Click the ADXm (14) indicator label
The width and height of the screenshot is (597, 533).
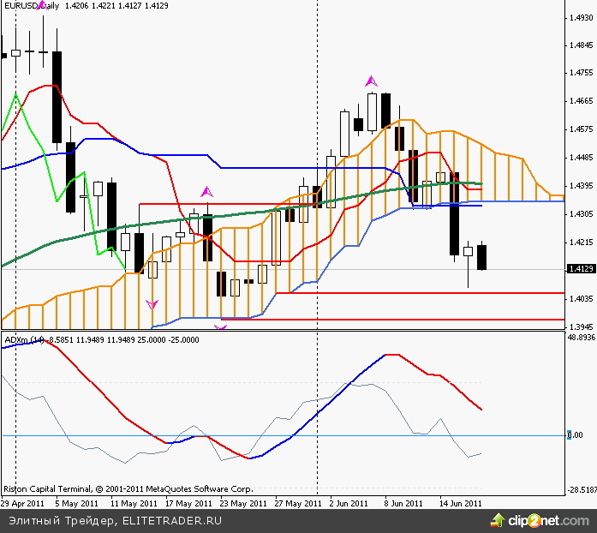25,339
